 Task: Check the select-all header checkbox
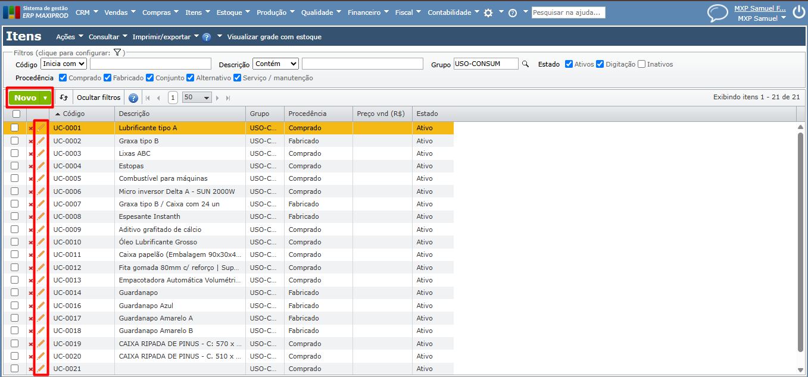16,114
